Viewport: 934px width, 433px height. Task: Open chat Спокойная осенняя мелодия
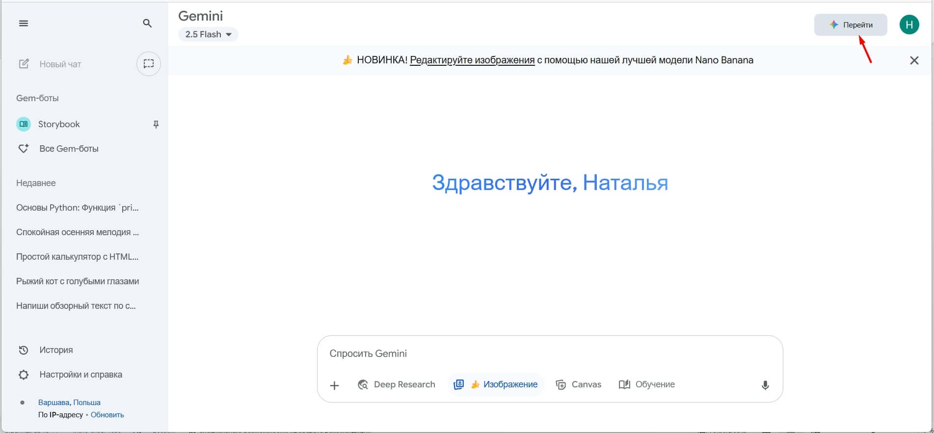coord(78,232)
